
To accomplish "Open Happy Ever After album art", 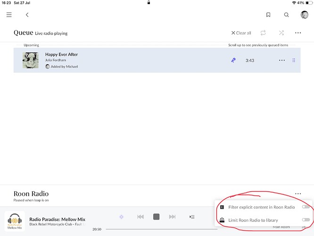I will tap(31, 60).
